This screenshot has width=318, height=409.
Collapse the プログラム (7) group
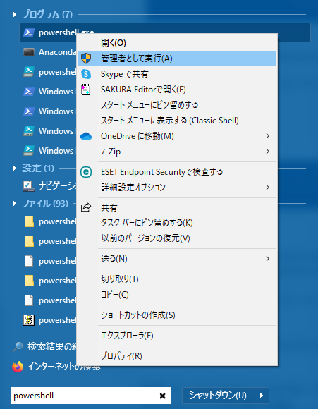(15, 15)
